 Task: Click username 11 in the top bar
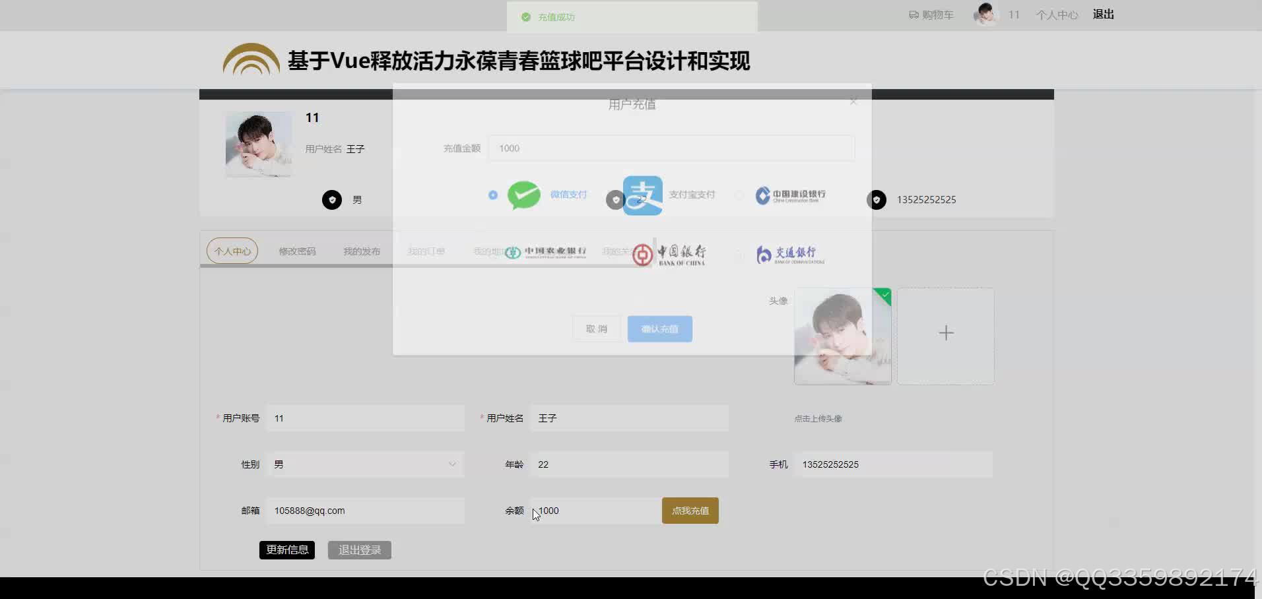1014,15
